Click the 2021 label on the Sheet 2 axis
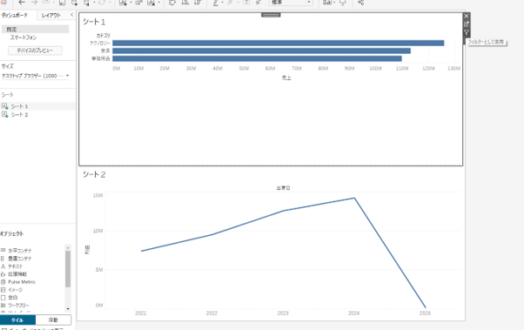Image resolution: width=524 pixels, height=330 pixels. (141, 313)
